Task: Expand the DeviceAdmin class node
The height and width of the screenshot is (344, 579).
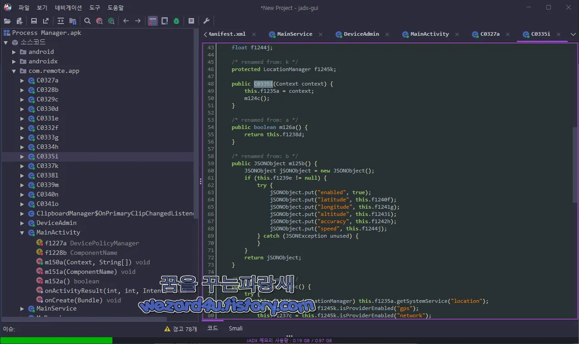Action: pos(22,223)
